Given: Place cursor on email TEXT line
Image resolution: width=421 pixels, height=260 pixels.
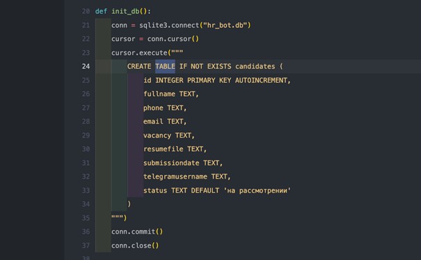Looking at the screenshot, I should 165,122.
